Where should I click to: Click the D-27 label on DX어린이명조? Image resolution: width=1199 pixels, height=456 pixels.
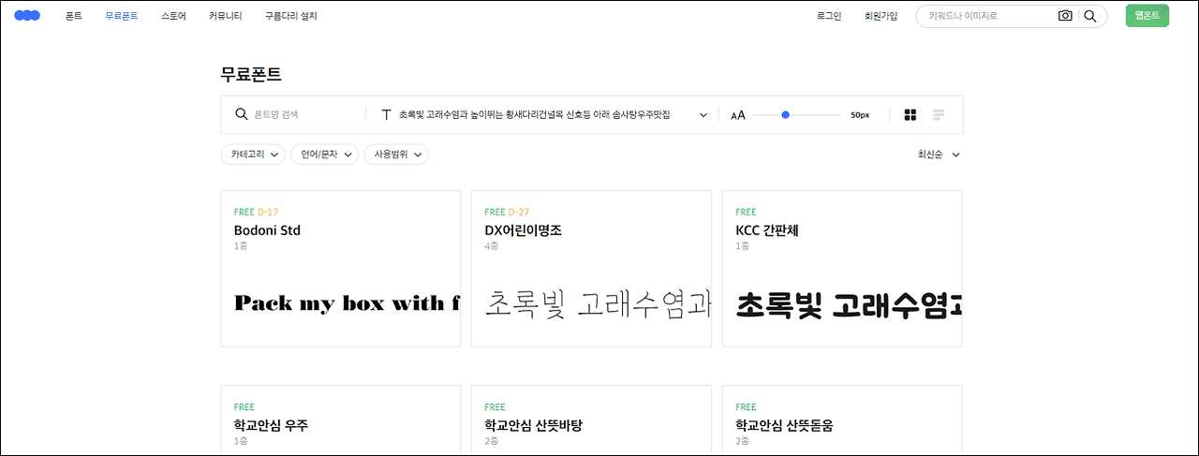coord(519,212)
